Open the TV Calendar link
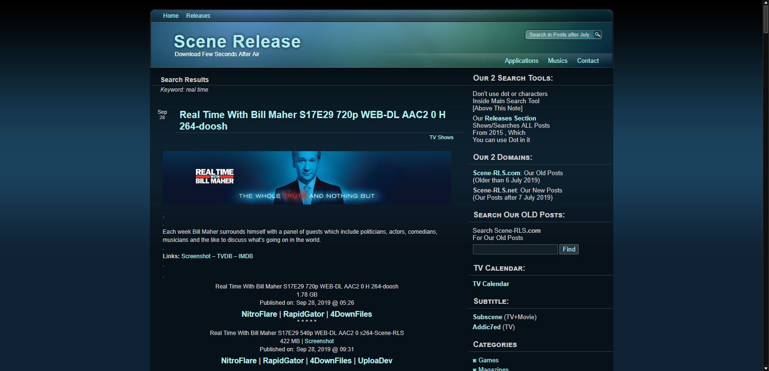This screenshot has height=371, width=769. (x=491, y=284)
